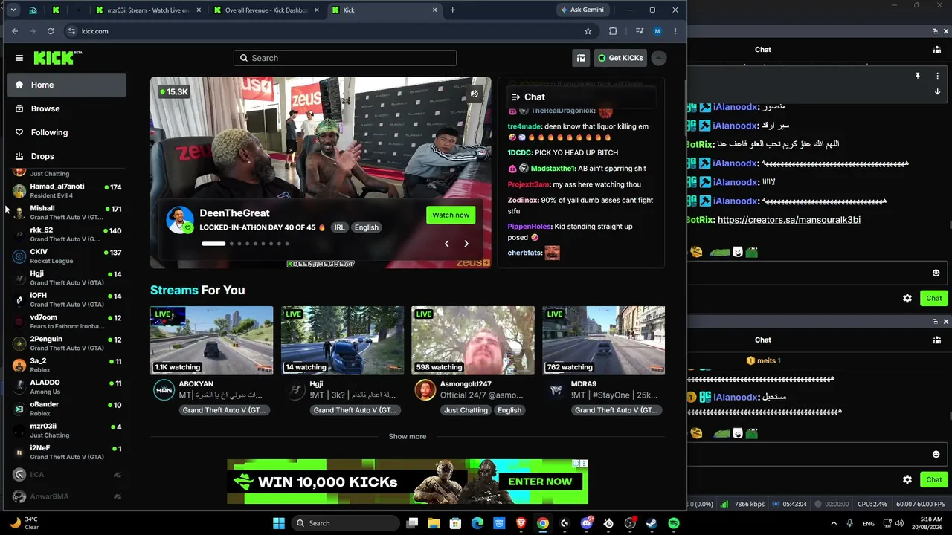Open the tab search dropdown
Viewport: 952px width, 535px height.
[13, 10]
